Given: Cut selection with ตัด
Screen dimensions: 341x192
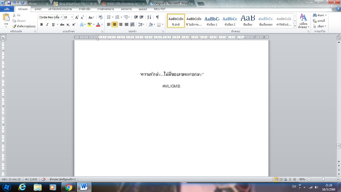Looking at the screenshot, I should [16, 15].
